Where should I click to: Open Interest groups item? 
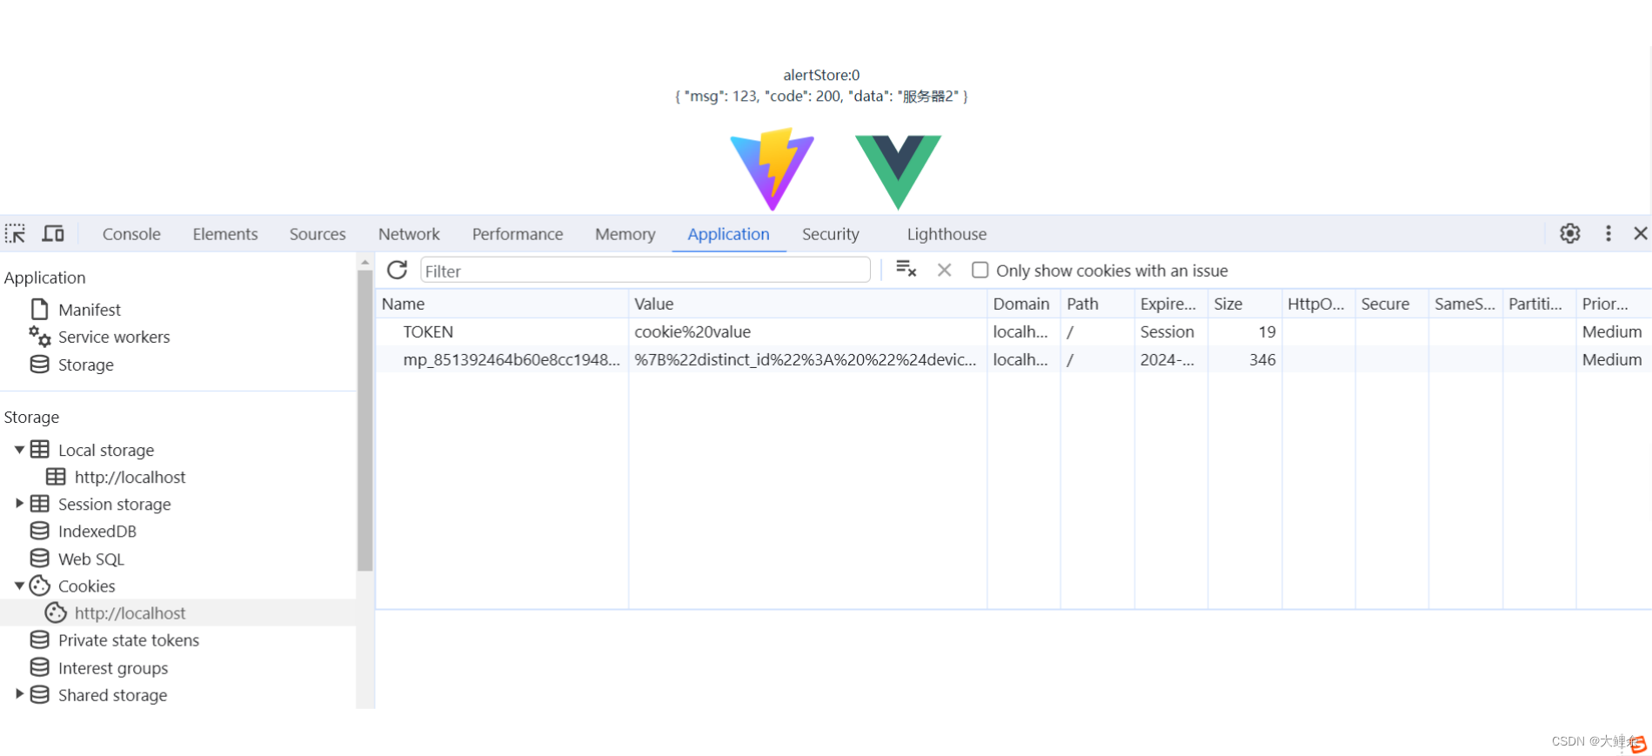point(113,668)
